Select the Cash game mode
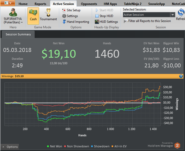185x151 pixels. (x=33, y=16)
